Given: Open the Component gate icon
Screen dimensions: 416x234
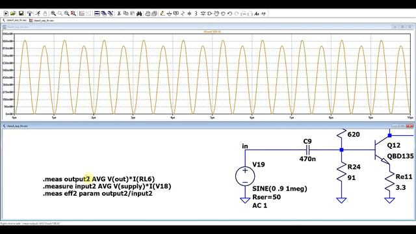Looking at the screenshot, I should [x=209, y=13].
